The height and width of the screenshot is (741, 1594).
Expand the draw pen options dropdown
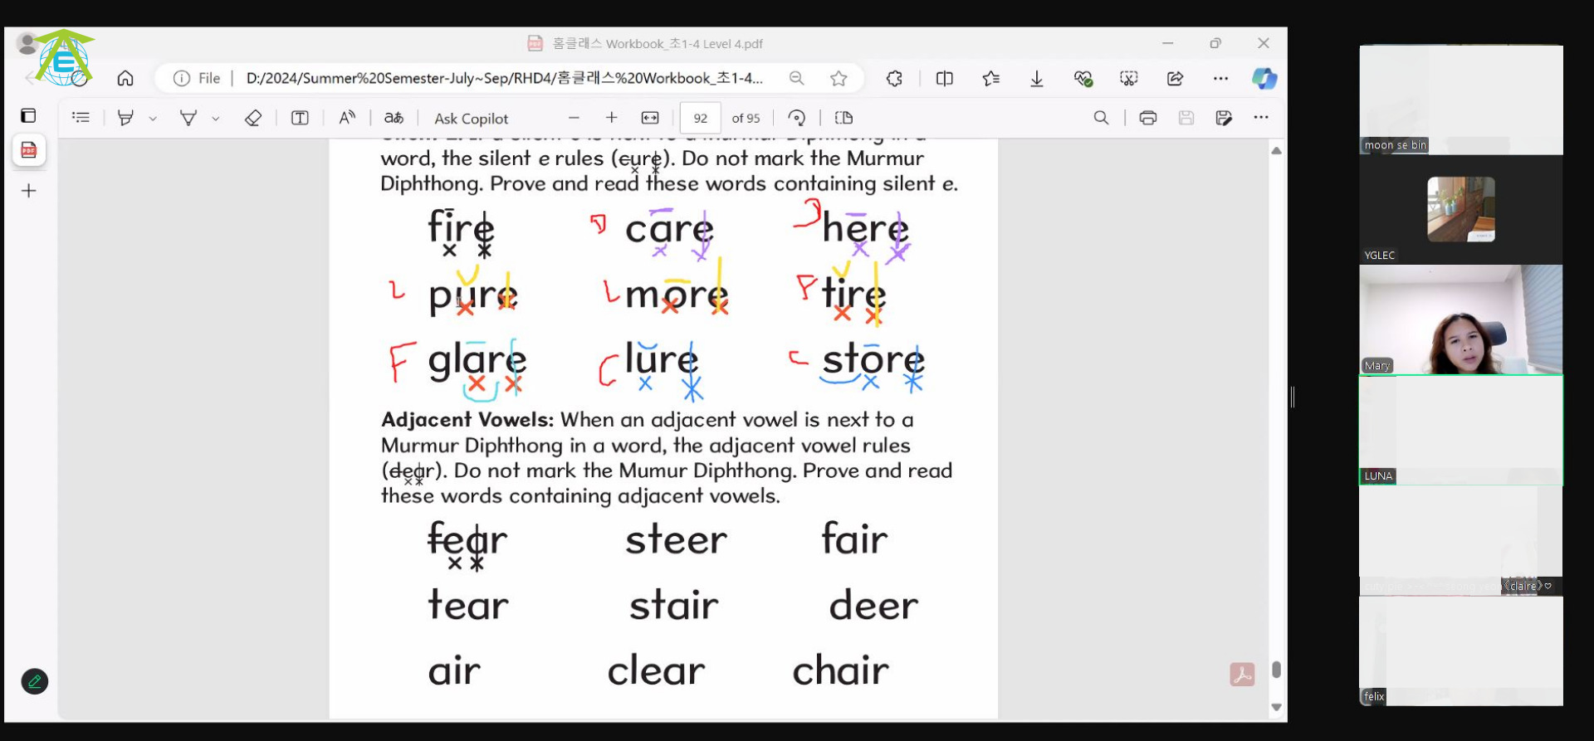pos(153,119)
